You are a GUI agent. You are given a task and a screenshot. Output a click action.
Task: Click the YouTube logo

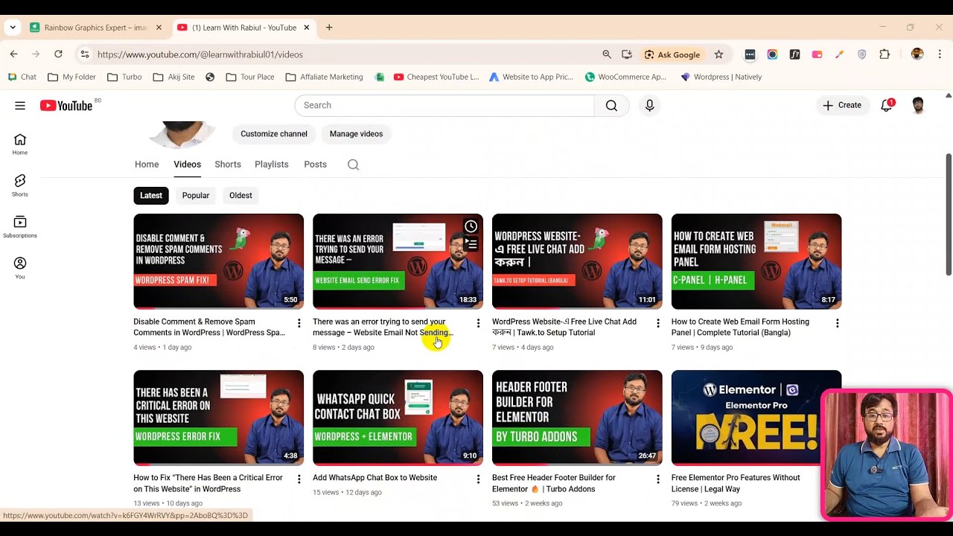click(66, 106)
